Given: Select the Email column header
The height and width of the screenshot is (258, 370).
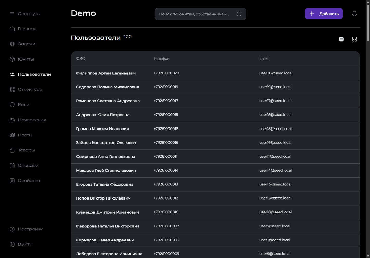Looking at the screenshot, I should [264, 58].
